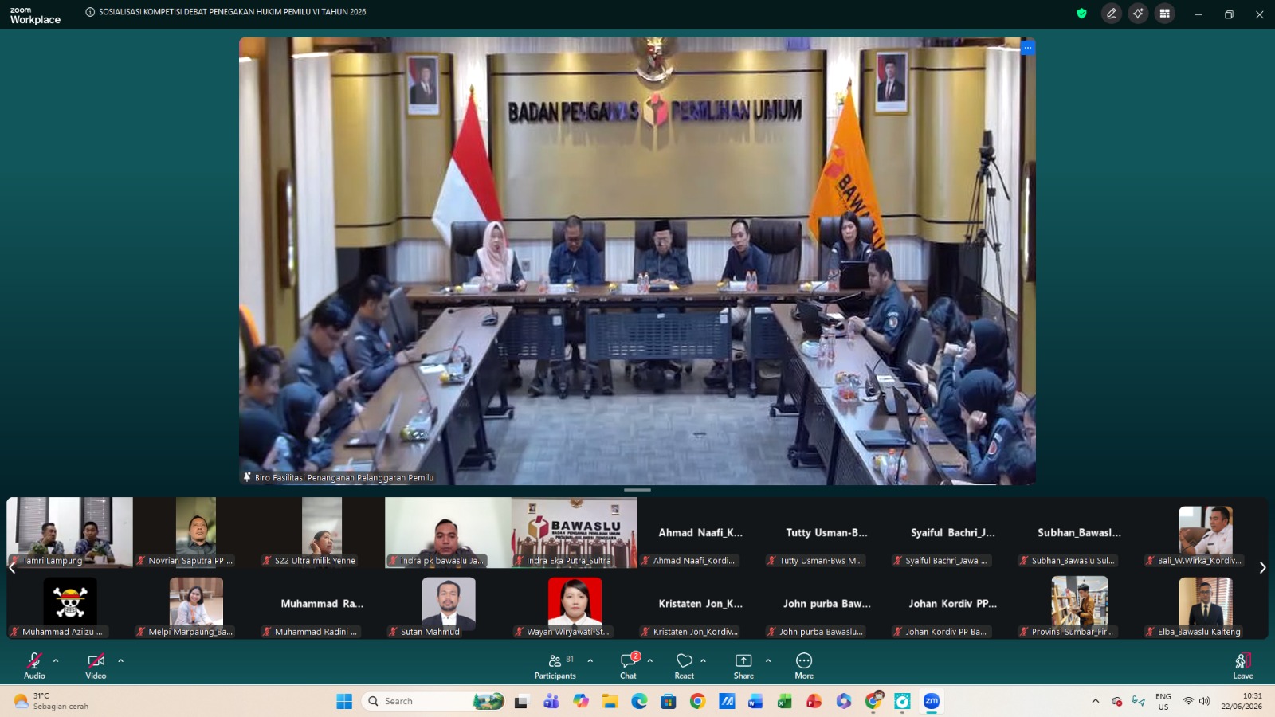Viewport: 1275px width, 717px height.
Task: Open the Participants panel
Action: pyautogui.click(x=555, y=666)
